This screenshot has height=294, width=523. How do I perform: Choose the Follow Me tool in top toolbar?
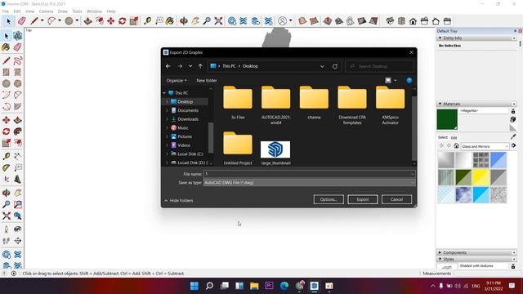pyautogui.click(x=100, y=21)
